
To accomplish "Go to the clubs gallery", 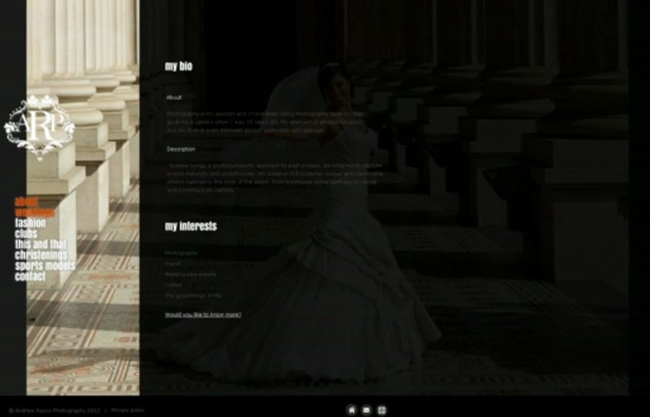I will [x=26, y=233].
